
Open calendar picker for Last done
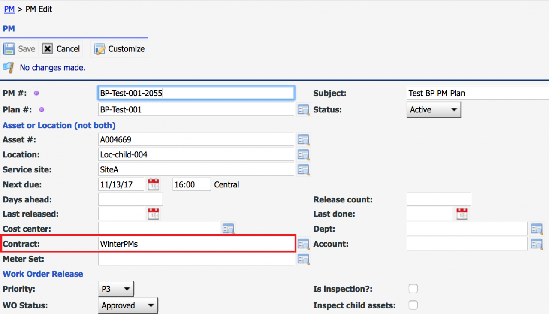pyautogui.click(x=462, y=214)
